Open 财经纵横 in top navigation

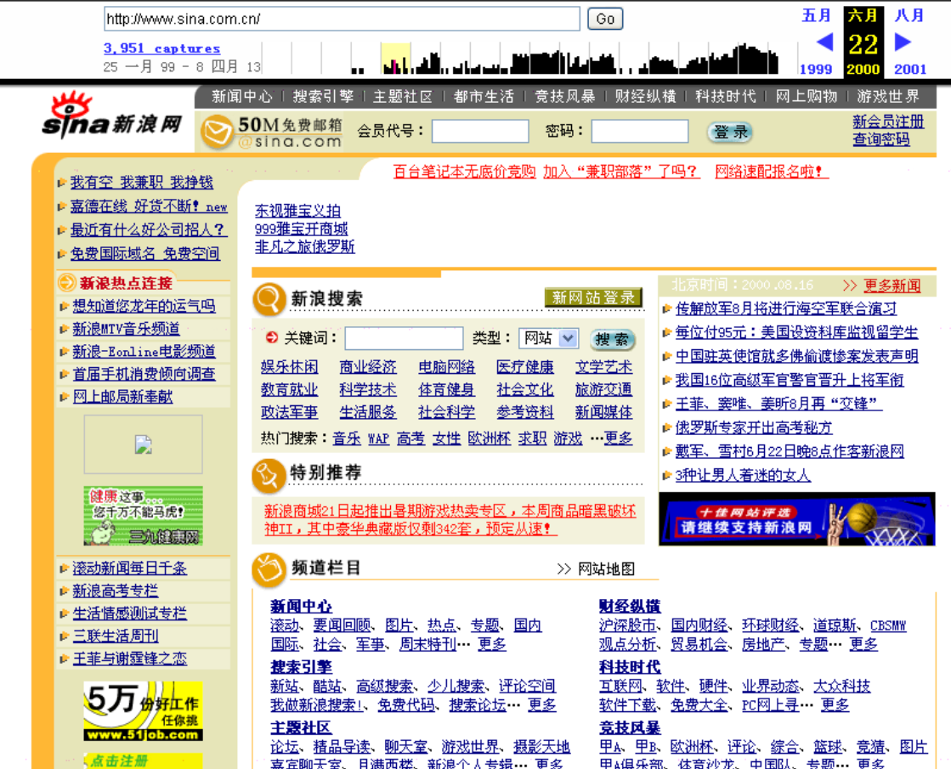point(645,96)
